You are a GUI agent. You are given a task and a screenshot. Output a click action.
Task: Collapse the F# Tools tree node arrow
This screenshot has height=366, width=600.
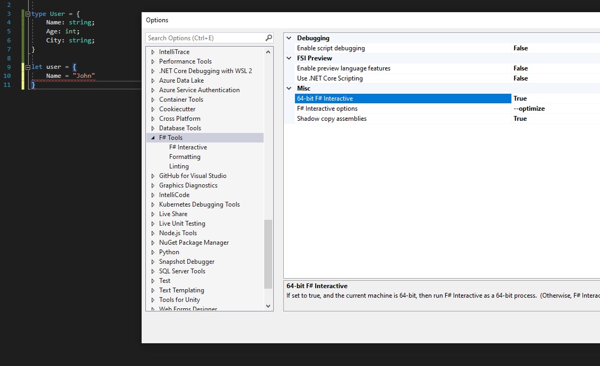(153, 138)
